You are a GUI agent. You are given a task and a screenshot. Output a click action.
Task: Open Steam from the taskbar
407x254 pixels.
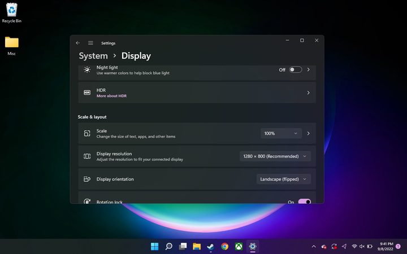211,246
